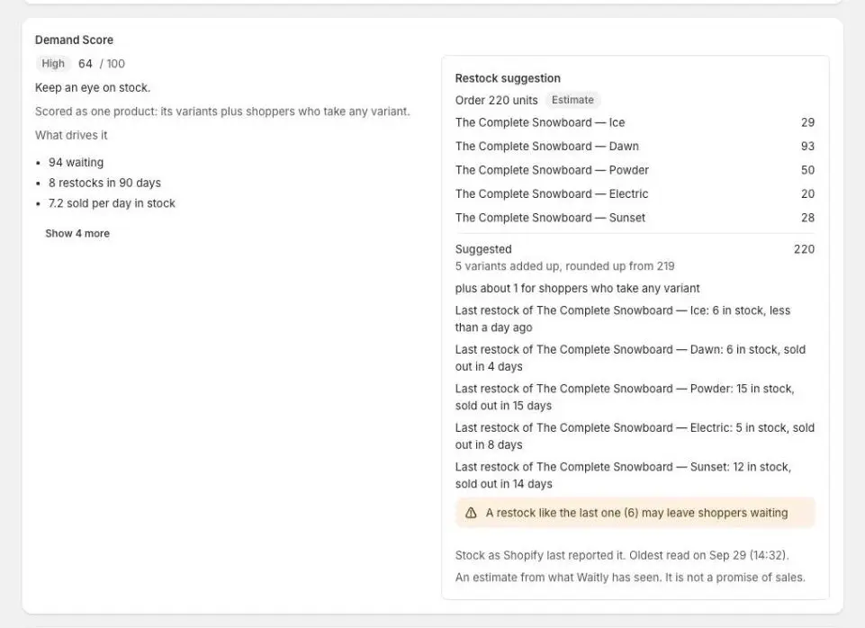The image size is (865, 628).
Task: Click the last restock note for the Electric variant
Action: point(635,436)
